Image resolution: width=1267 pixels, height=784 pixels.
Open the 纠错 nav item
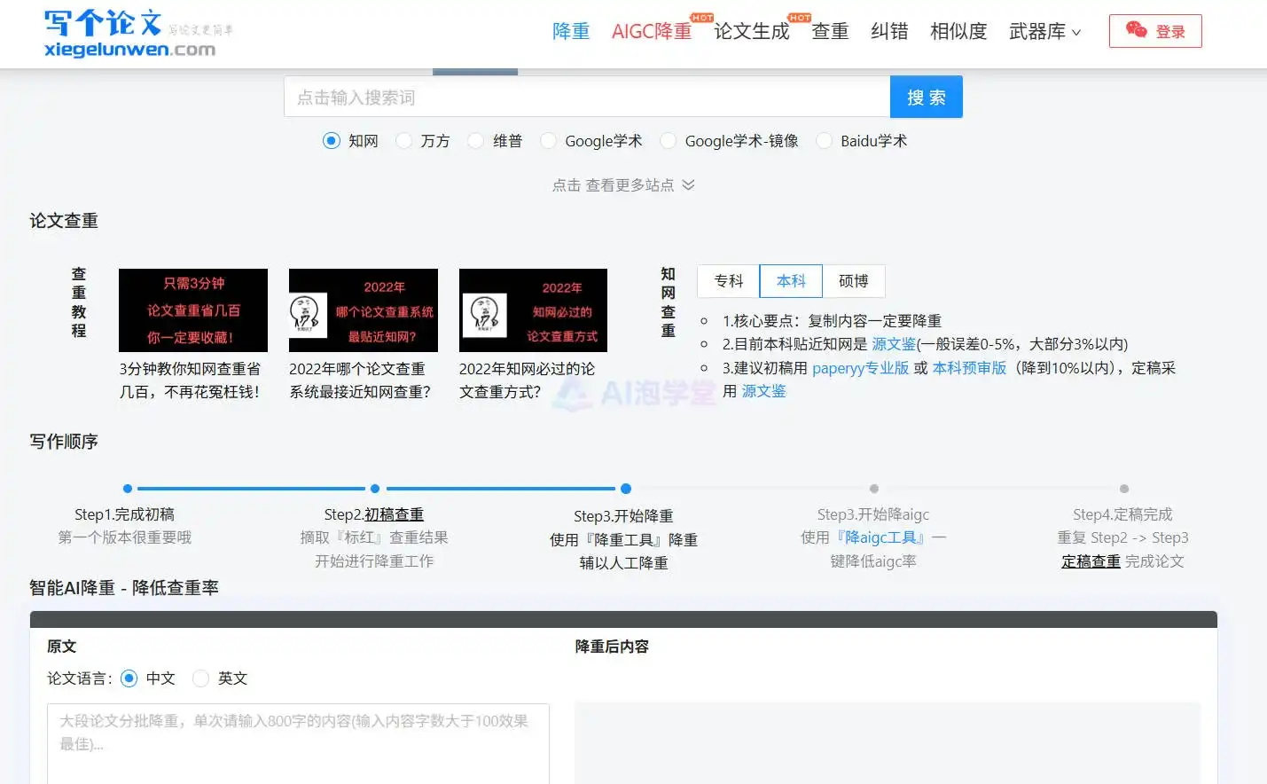point(889,31)
